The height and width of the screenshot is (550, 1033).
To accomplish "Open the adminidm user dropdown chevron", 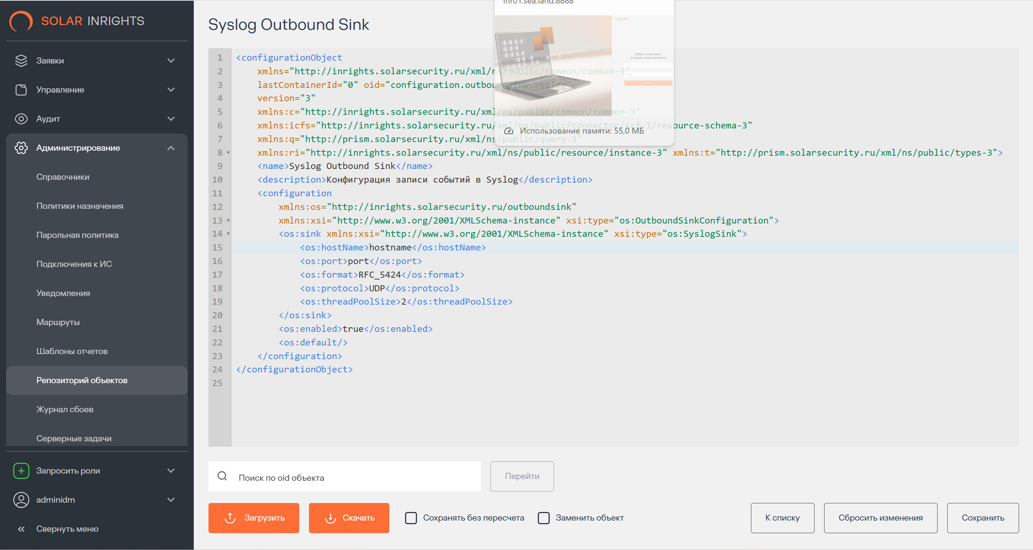I will coord(171,500).
